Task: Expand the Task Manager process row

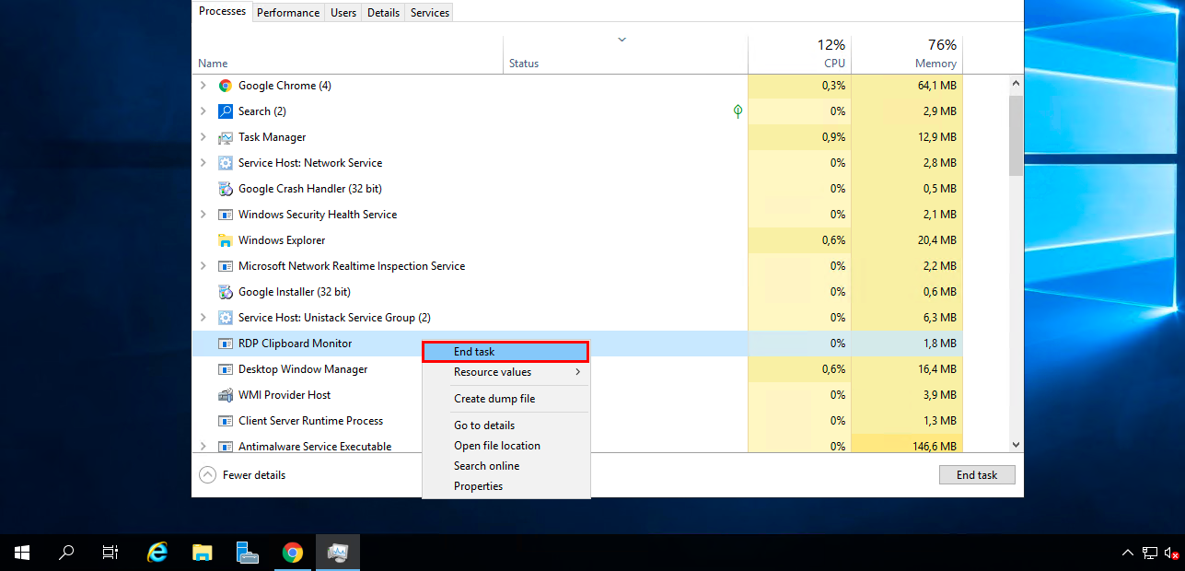Action: [203, 137]
